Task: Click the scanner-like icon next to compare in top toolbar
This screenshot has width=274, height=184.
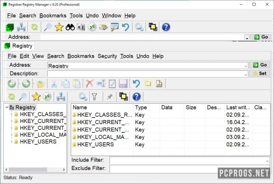Action: tap(103, 27)
